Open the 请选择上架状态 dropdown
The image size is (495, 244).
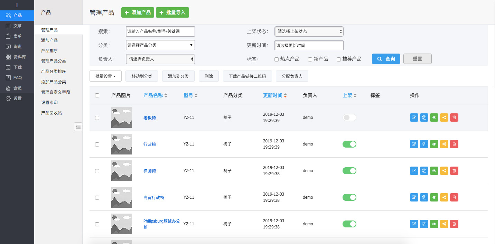tap(309, 31)
